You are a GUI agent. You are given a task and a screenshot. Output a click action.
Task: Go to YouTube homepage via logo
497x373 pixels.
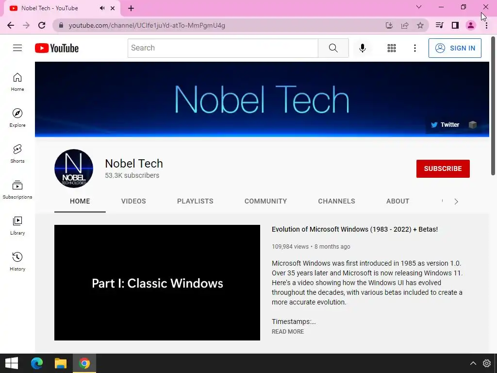coord(57,48)
